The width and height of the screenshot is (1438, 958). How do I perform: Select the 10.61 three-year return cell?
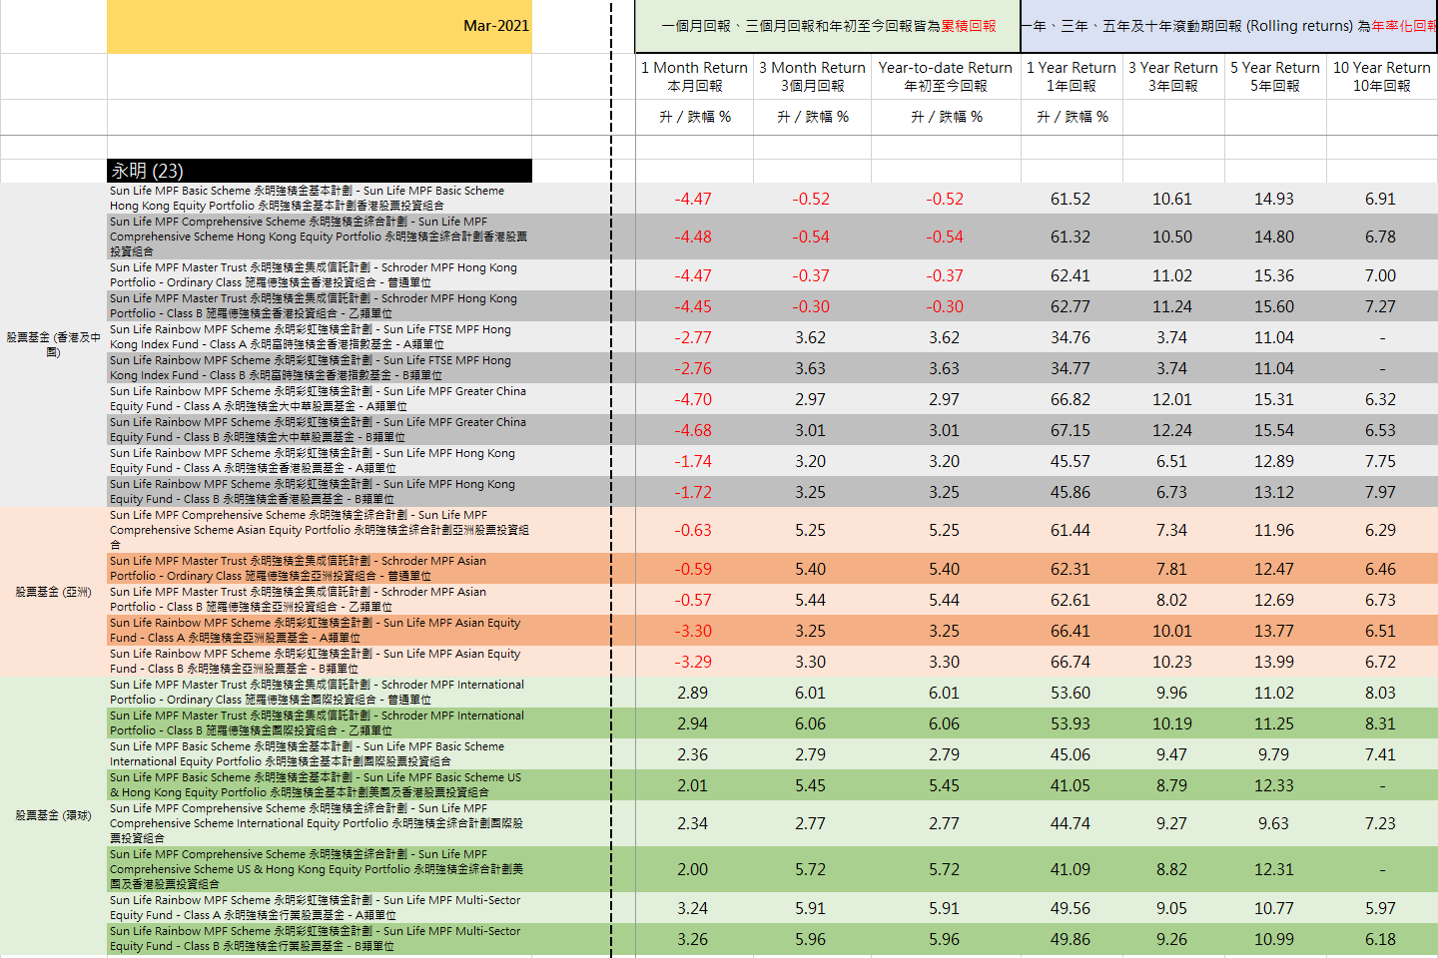coord(1172,199)
